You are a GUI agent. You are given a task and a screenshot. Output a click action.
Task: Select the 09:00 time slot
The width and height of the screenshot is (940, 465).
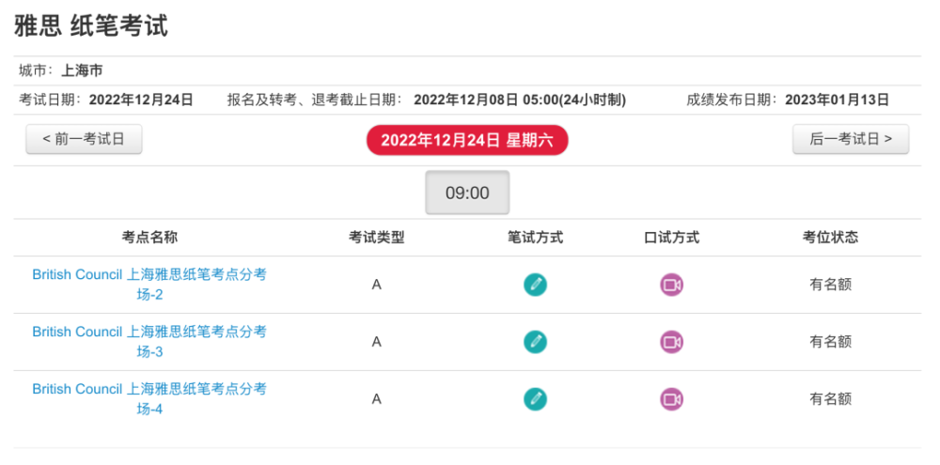467,193
